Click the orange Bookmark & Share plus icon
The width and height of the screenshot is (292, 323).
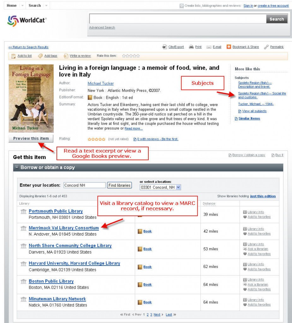coord(229,47)
